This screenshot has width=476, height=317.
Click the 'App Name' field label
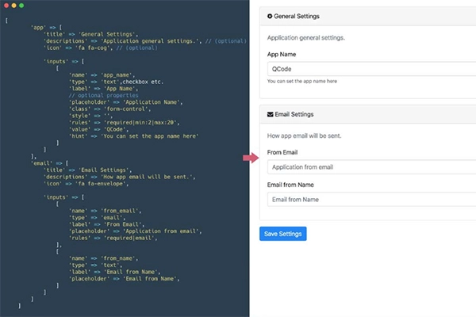click(x=282, y=55)
